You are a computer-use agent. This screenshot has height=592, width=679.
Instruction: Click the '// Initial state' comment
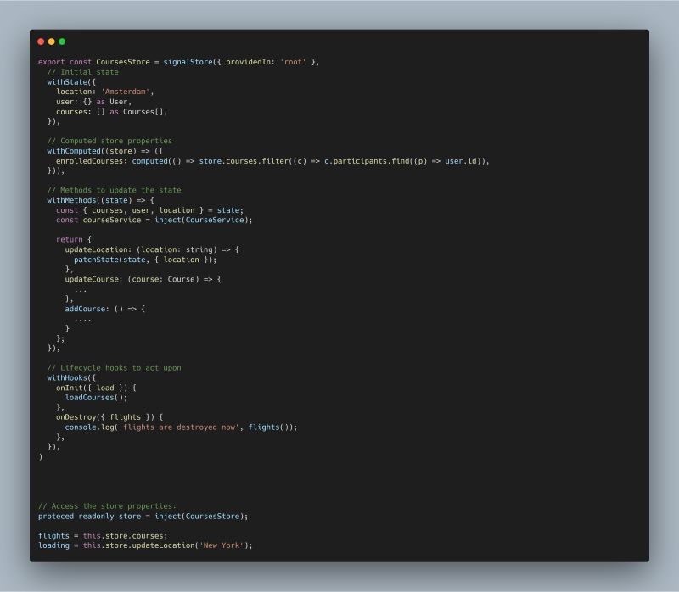(83, 72)
